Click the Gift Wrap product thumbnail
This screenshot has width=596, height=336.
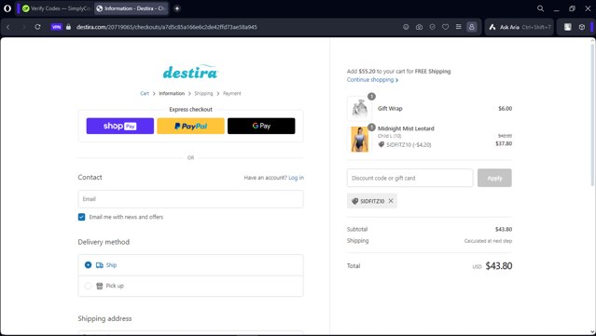tap(360, 109)
